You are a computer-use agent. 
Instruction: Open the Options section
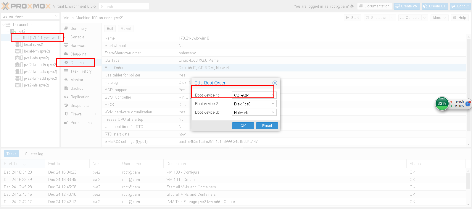77,63
